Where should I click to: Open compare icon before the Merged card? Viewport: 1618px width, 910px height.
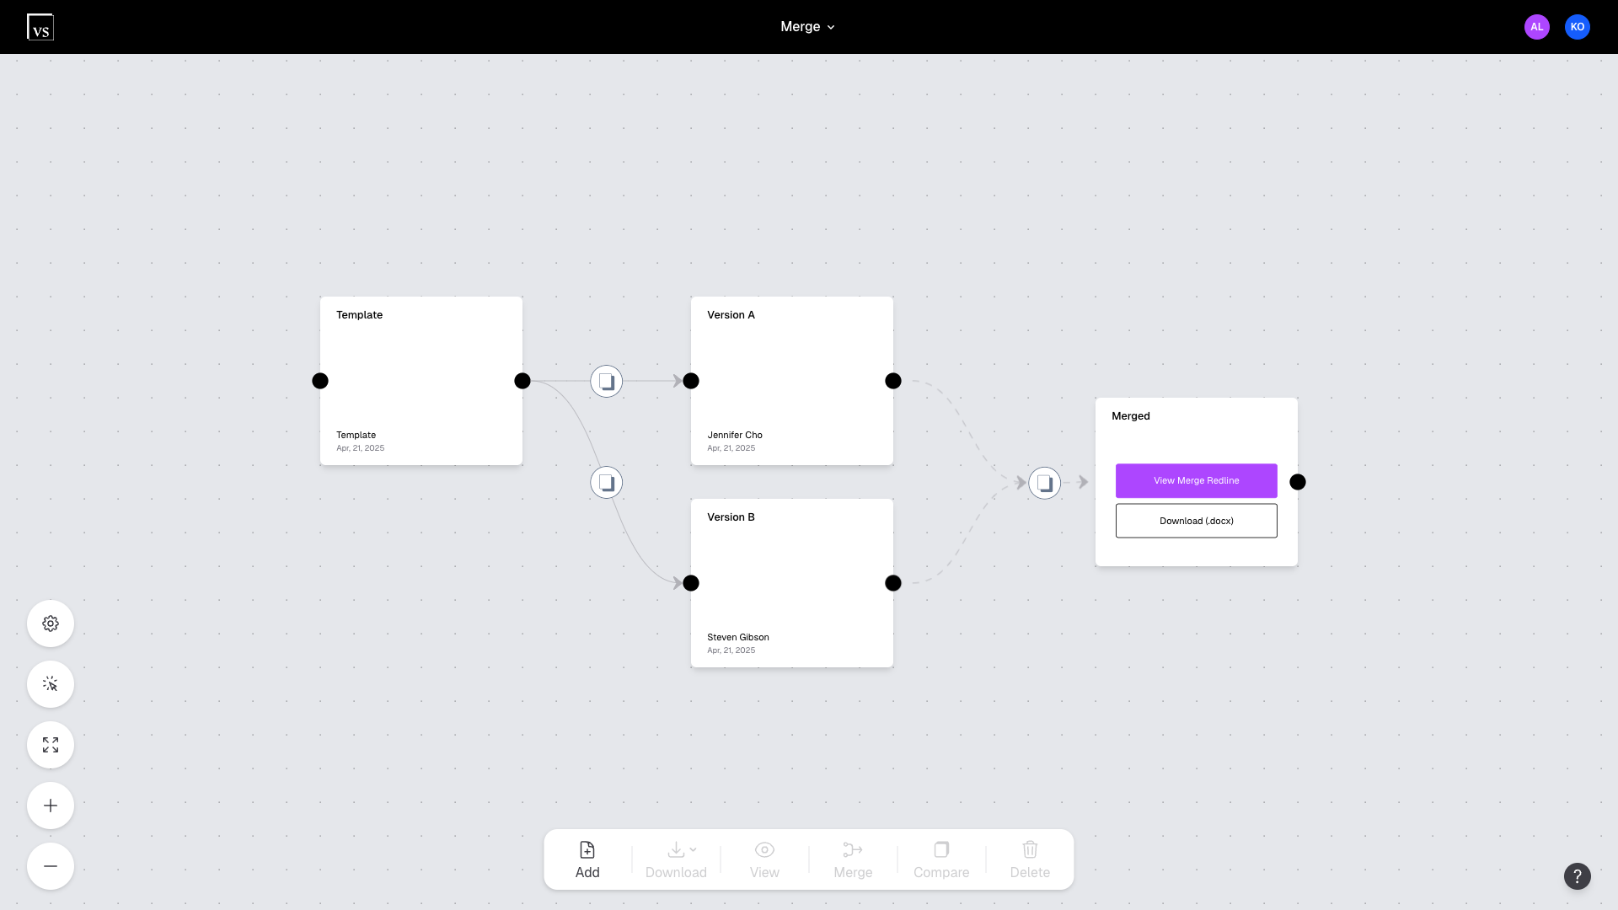[x=1045, y=483]
